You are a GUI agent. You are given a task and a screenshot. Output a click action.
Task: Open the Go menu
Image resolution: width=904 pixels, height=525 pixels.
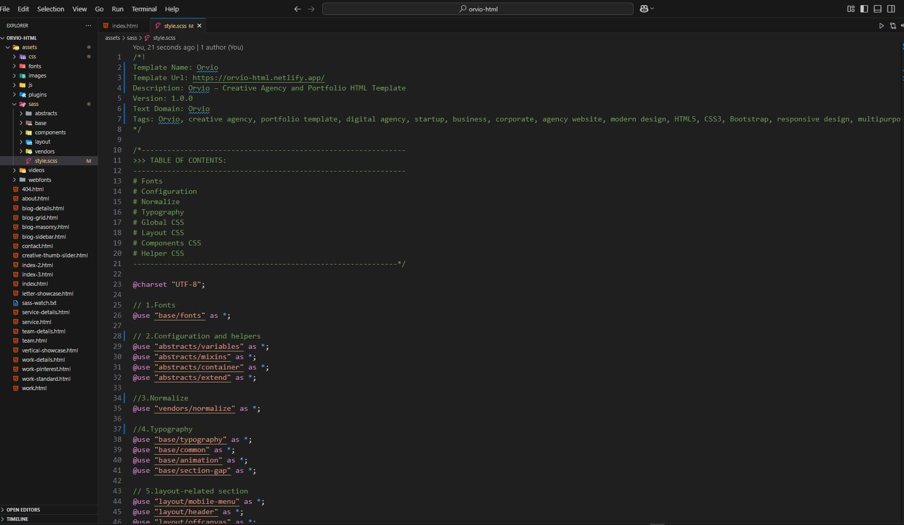[99, 9]
